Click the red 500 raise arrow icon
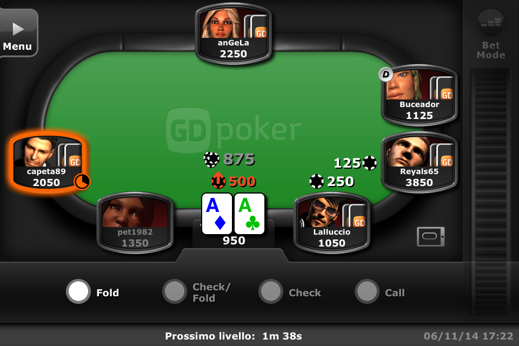Screen dimensions: 519x346 pos(218,181)
